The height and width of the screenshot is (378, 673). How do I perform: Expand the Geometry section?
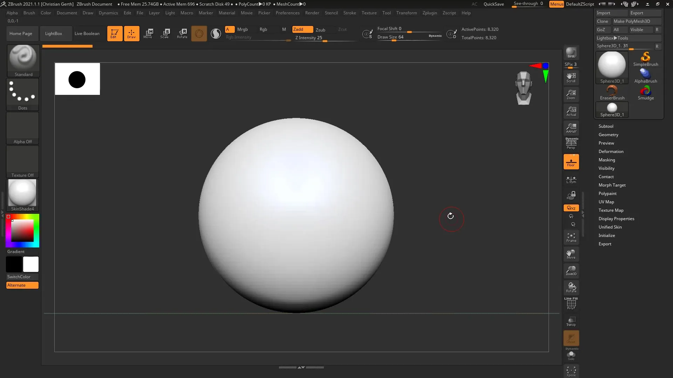pos(608,135)
